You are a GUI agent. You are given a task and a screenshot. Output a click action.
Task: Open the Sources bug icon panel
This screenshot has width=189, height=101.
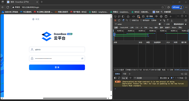pos(143,16)
